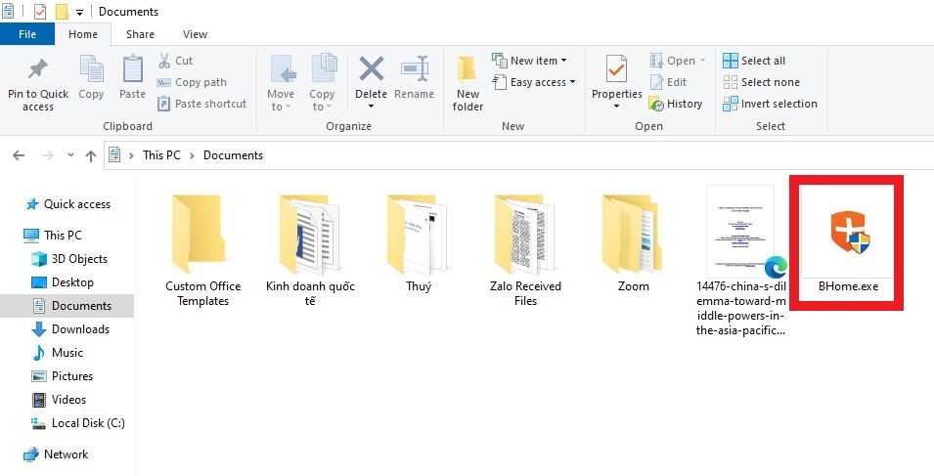Switch to the Share ribbon tab
Viewport: 934px width, 476px height.
point(141,34)
